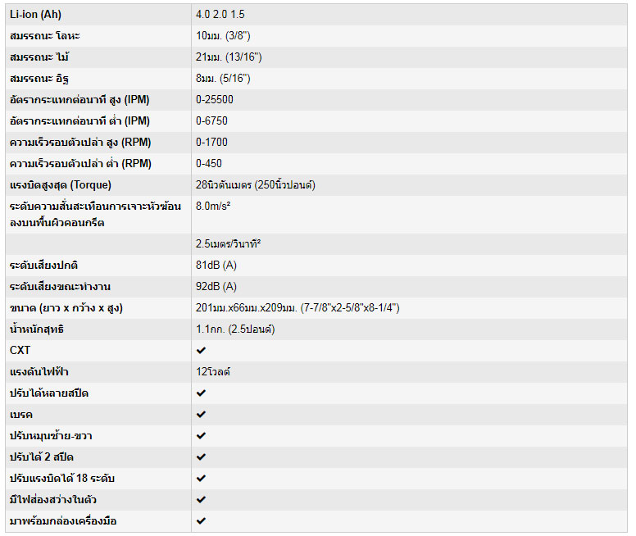This screenshot has width=636, height=536.
Task: Select the 0-1700 RPM value
Action: point(211,143)
